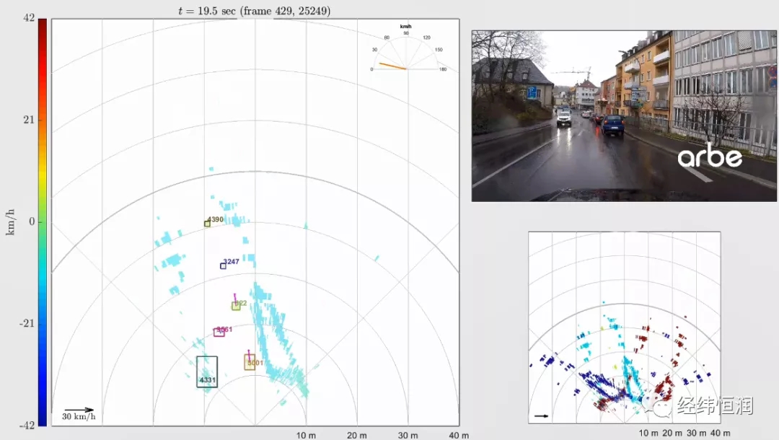Select the green track box labeled 922
The image size is (779, 440).
click(x=236, y=306)
